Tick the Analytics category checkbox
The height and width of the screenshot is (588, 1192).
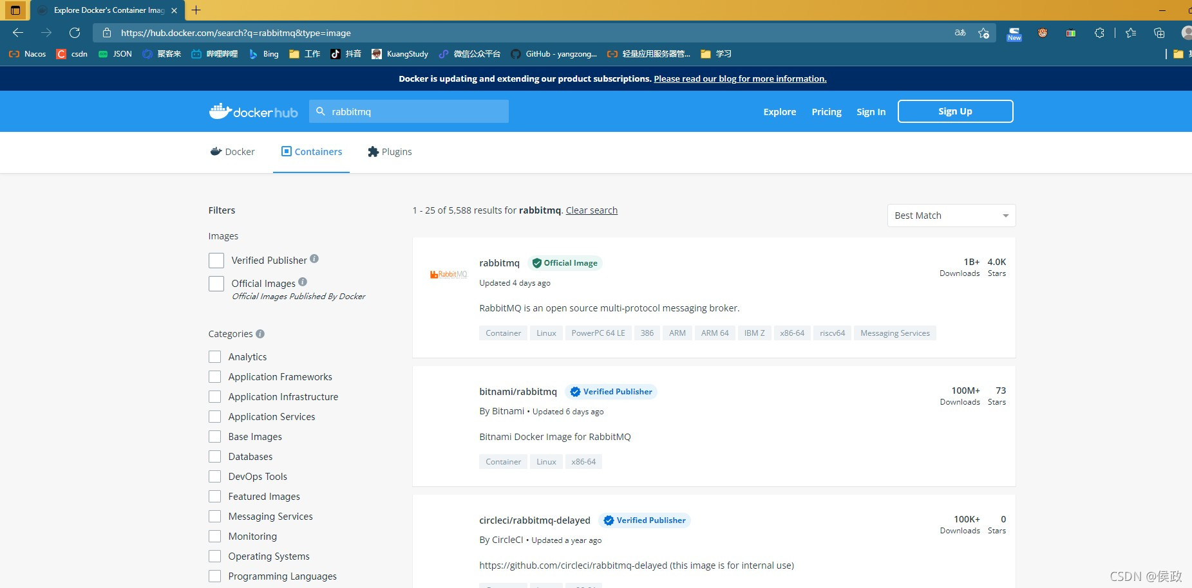[x=215, y=357]
